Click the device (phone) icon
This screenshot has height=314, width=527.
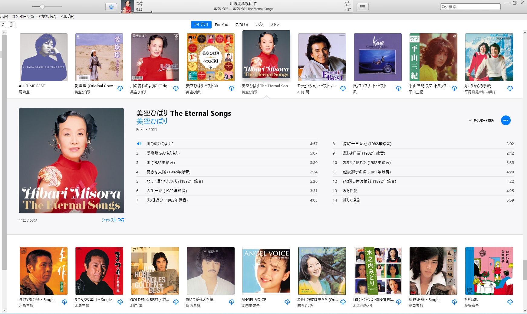point(11,25)
